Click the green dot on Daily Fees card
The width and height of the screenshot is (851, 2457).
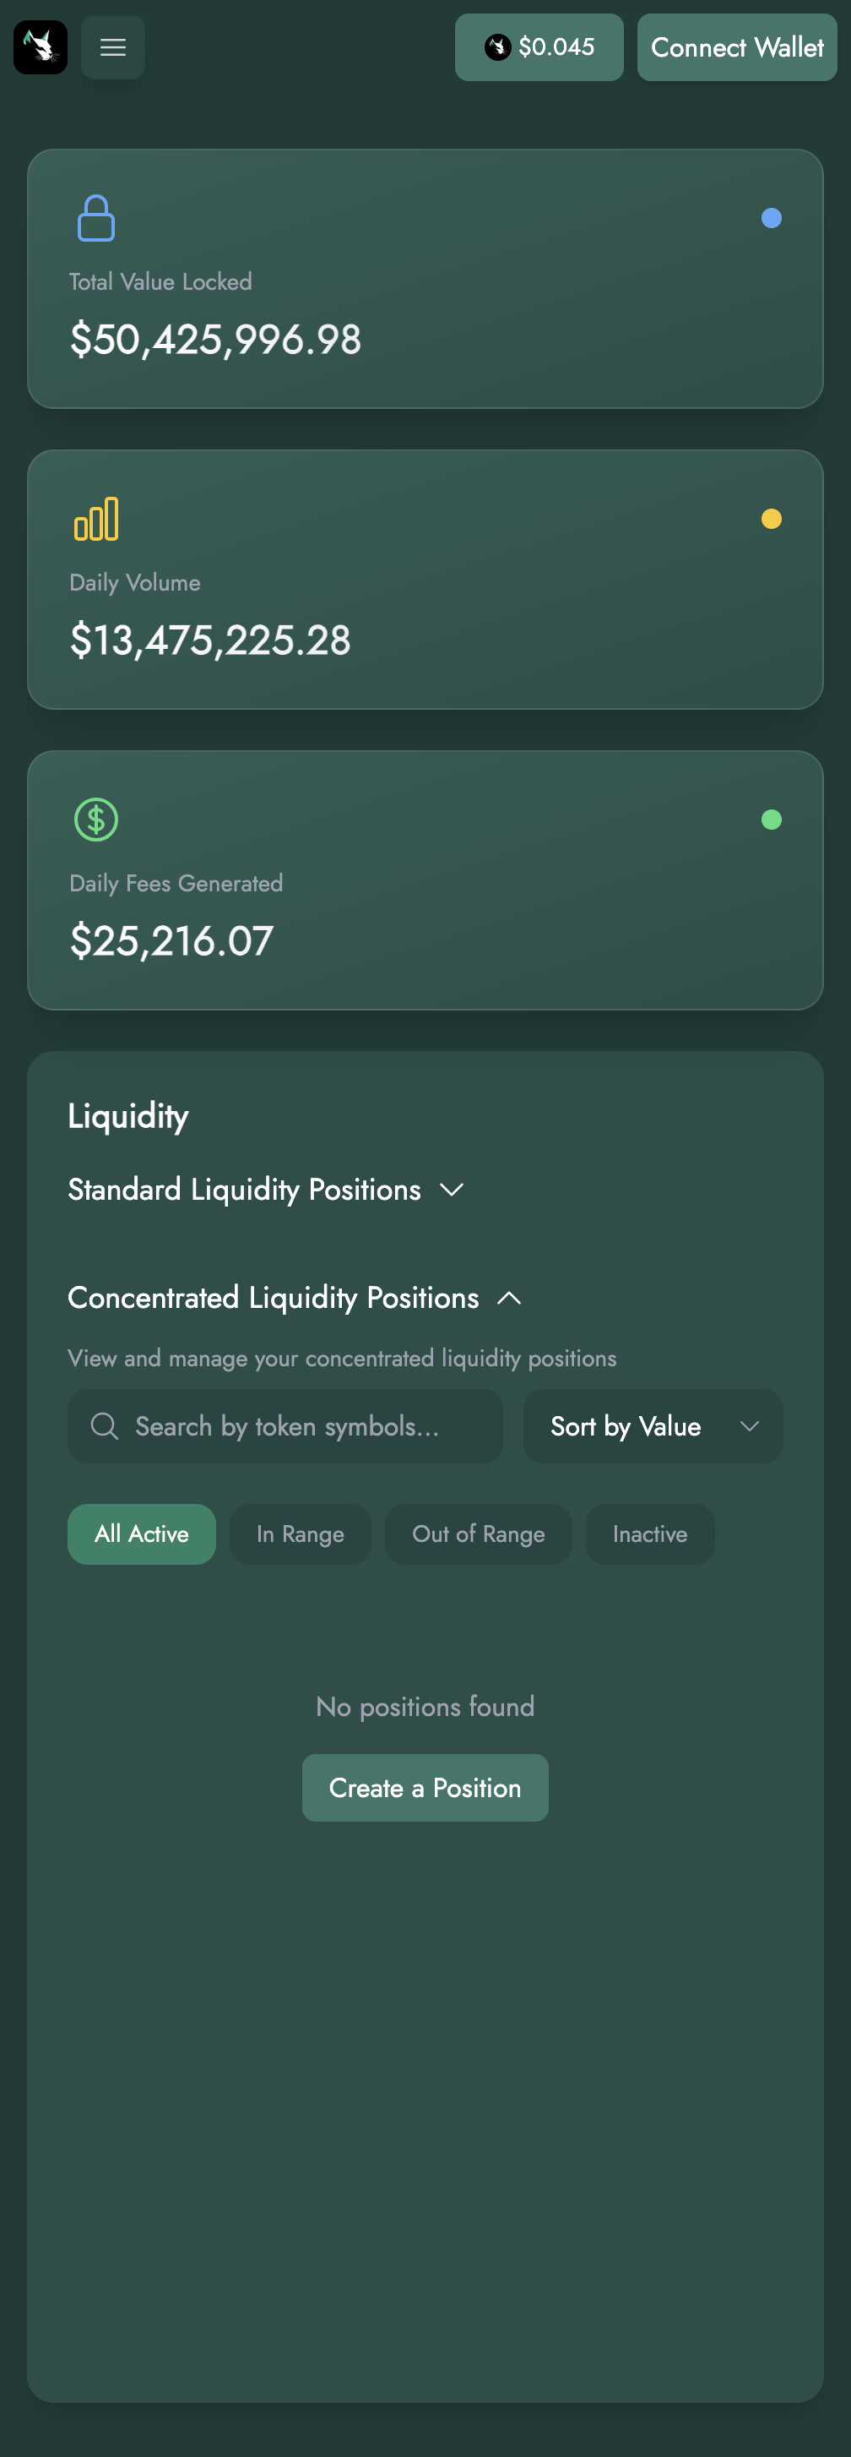click(x=771, y=820)
